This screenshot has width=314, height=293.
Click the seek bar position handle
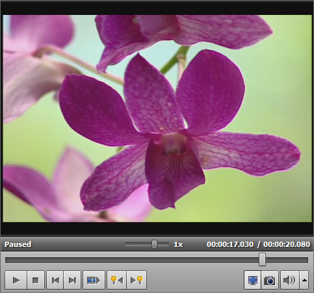pyautogui.click(x=262, y=259)
